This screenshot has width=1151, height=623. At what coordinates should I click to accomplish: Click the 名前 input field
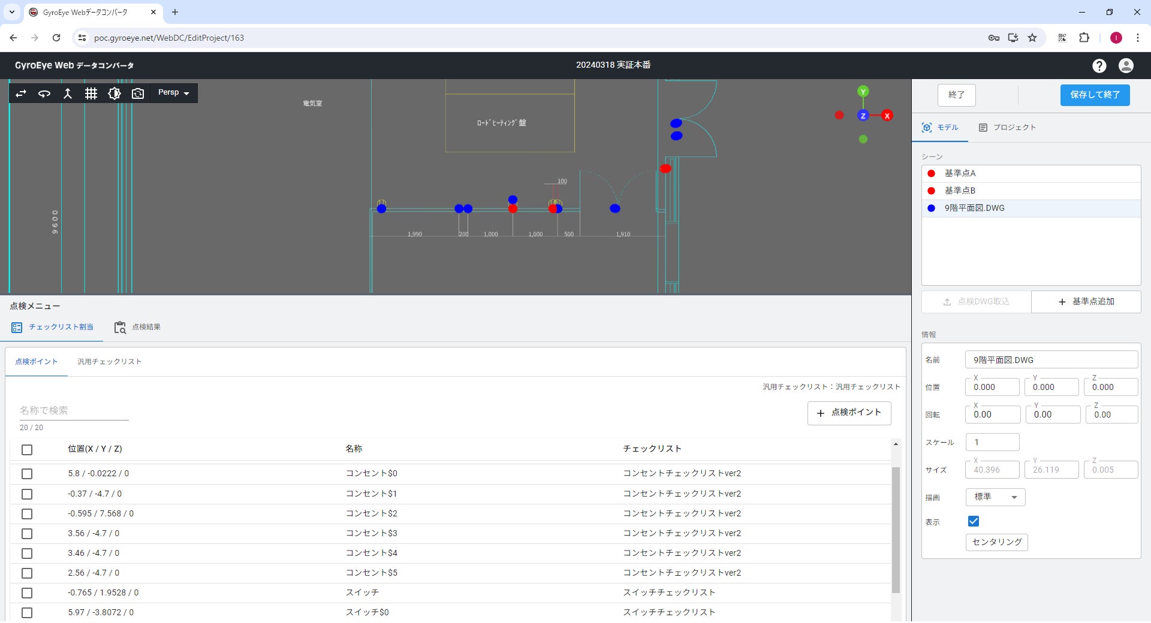tap(1051, 360)
